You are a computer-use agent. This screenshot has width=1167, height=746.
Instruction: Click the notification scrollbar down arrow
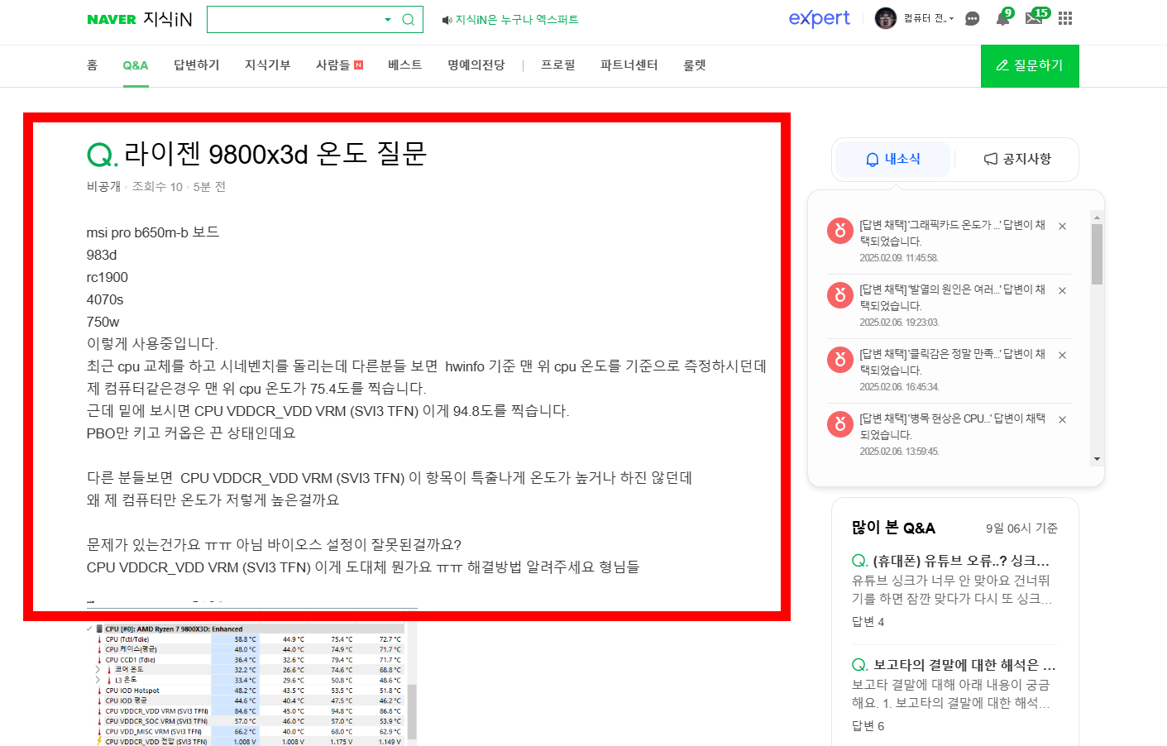tap(1097, 459)
